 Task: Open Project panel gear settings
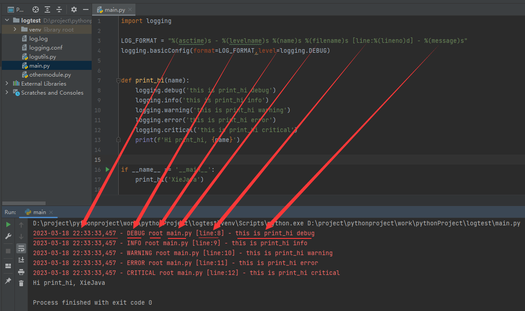pyautogui.click(x=74, y=9)
